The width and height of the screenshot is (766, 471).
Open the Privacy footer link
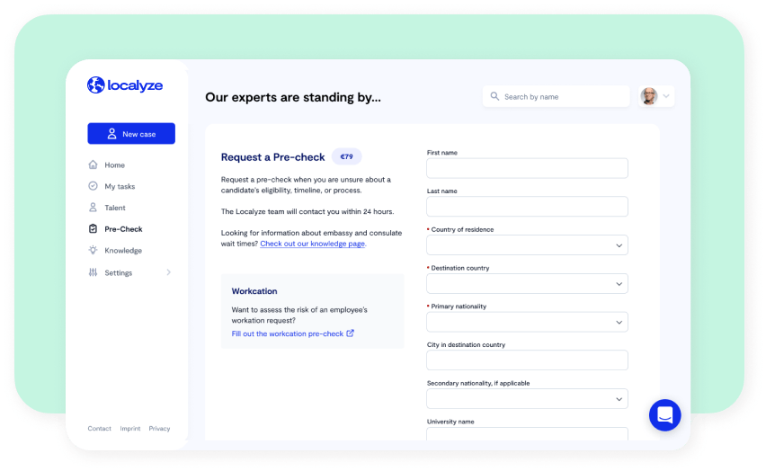(x=159, y=429)
